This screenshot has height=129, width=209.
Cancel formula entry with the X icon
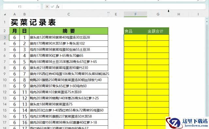[47, 7]
